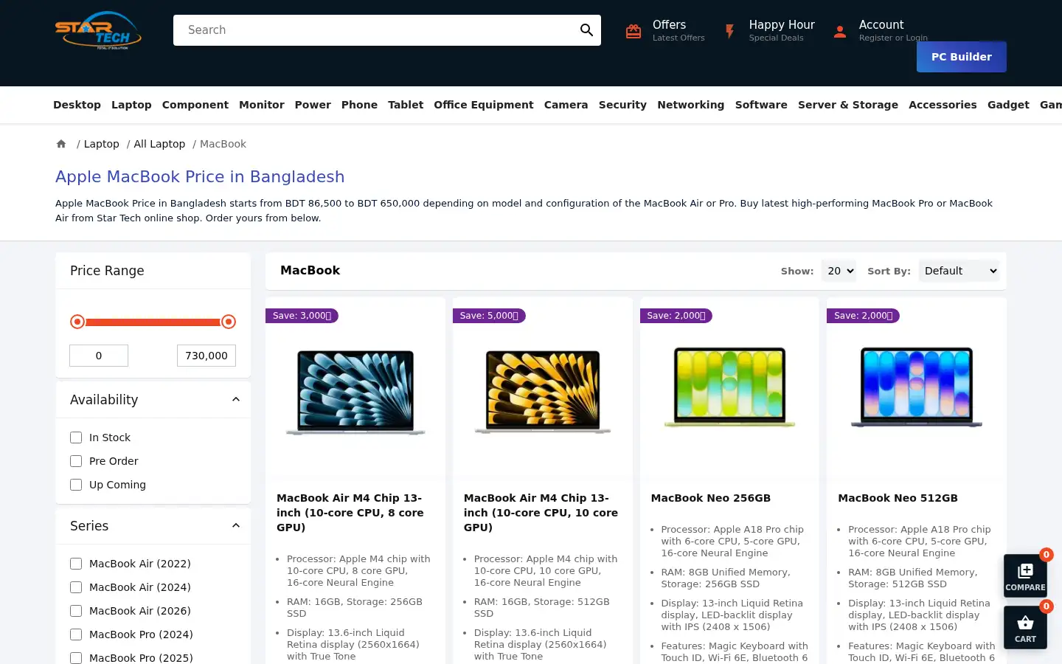1062x664 pixels.
Task: Click the search magnifier icon
Action: (586, 30)
